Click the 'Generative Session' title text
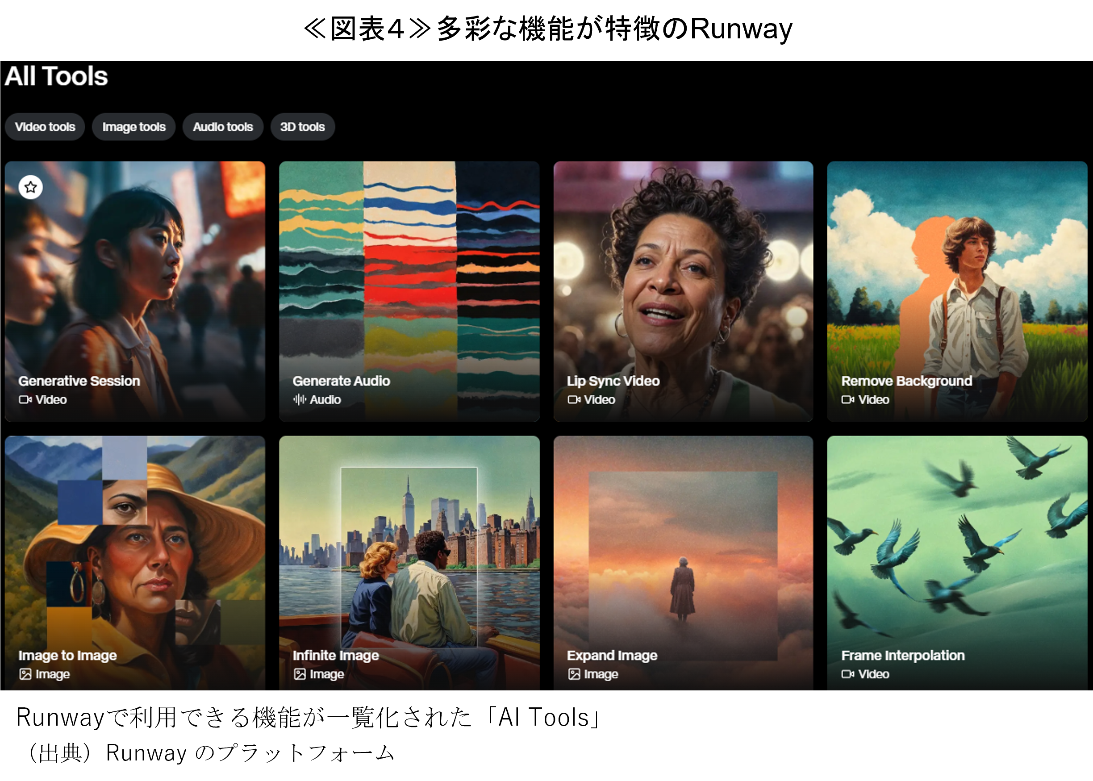This screenshot has height=781, width=1093. 79,381
